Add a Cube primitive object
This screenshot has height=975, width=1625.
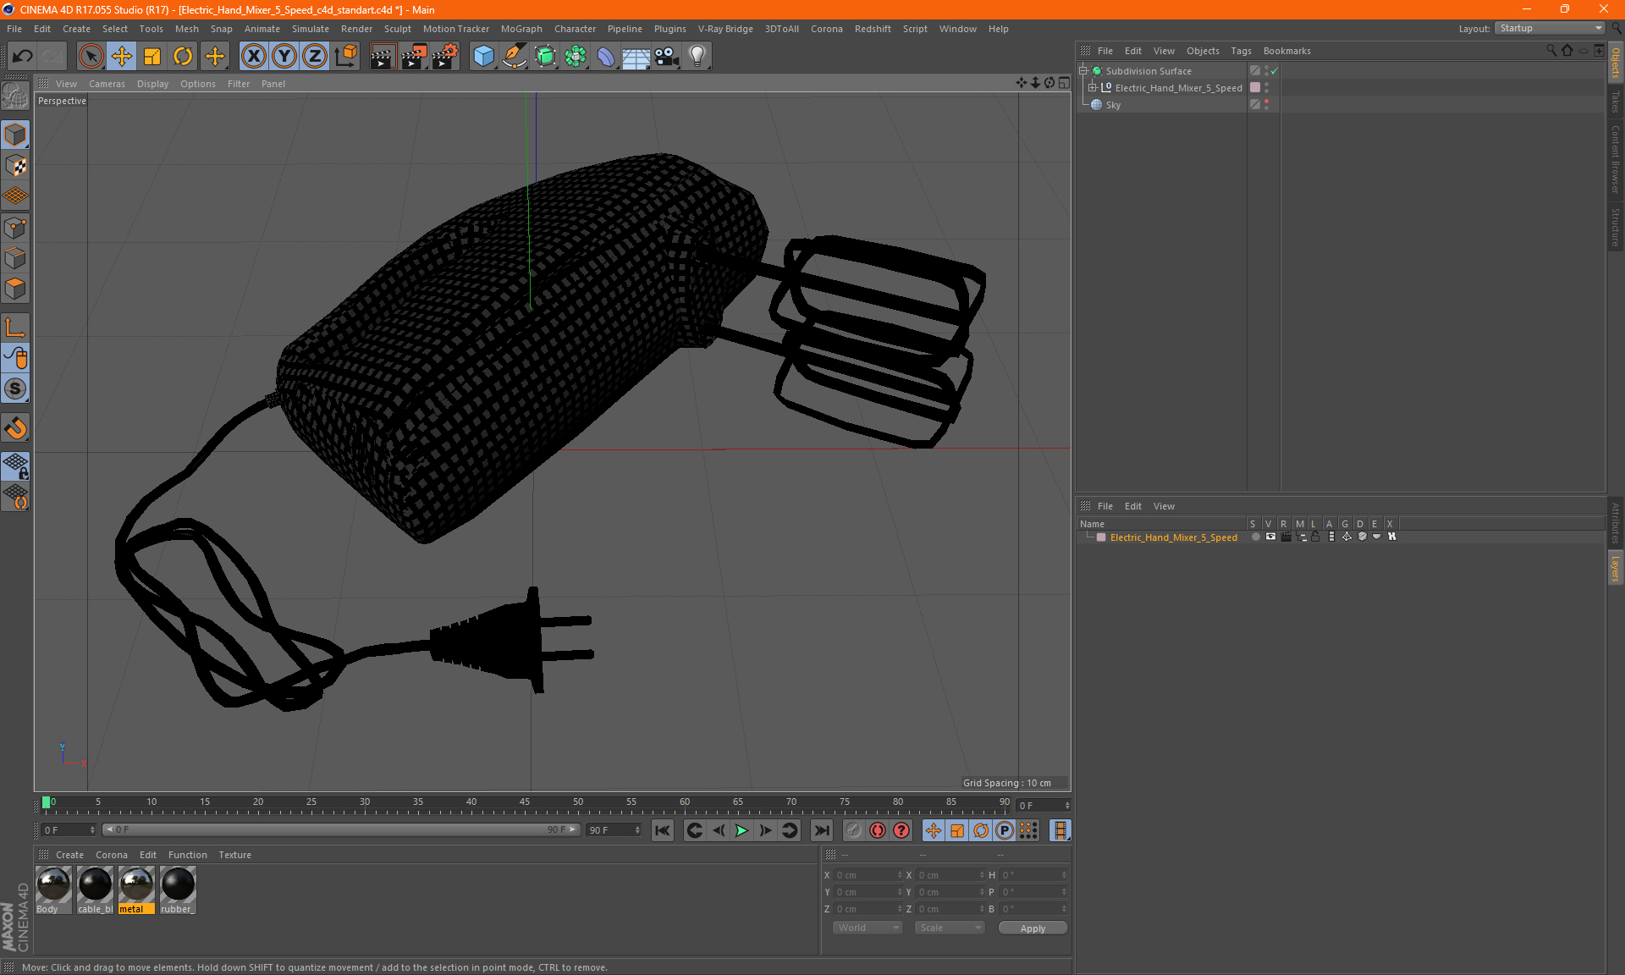[483, 57]
